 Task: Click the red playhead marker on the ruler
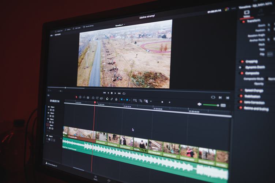click(x=95, y=102)
